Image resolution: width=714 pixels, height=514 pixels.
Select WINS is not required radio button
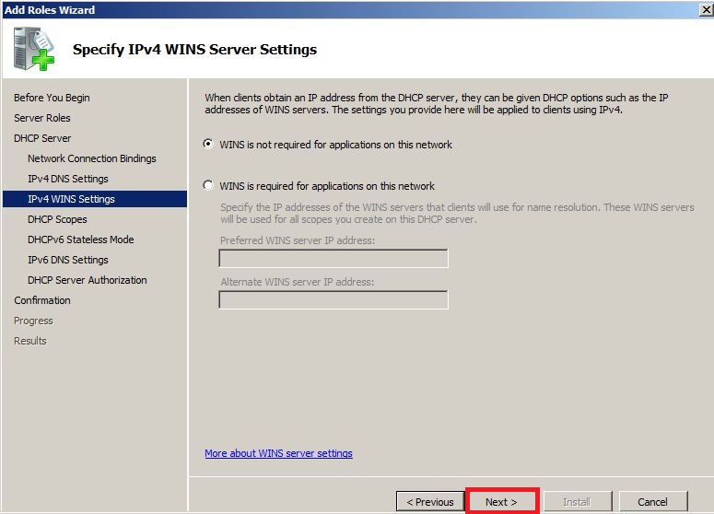click(208, 144)
